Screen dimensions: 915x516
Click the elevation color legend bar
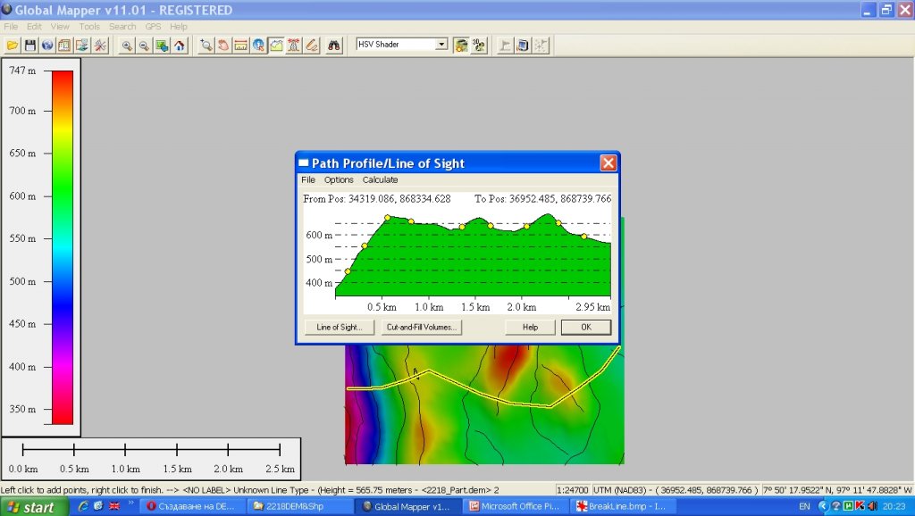[62, 247]
